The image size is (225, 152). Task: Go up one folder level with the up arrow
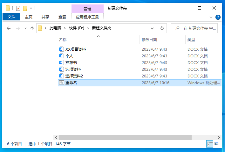(32, 28)
